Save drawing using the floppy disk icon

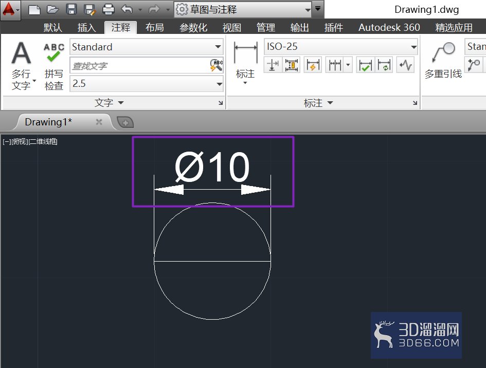(71, 9)
